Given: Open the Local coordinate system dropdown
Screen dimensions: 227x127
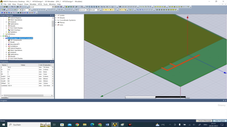Looking at the screenshot, I should point(53,7).
